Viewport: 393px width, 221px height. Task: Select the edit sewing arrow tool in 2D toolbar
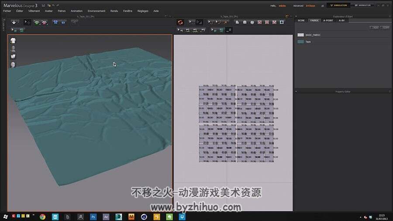point(180,30)
